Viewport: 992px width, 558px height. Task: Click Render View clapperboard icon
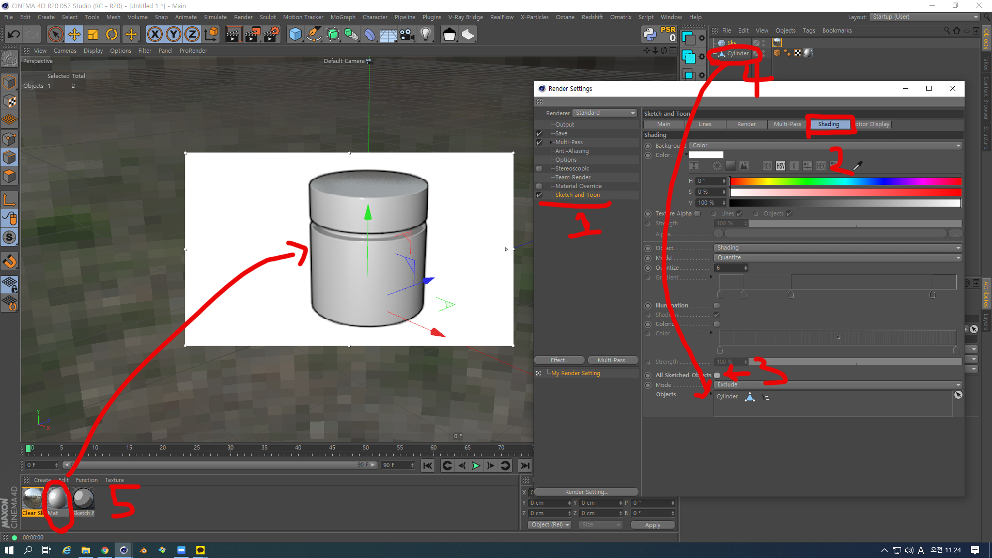point(234,35)
